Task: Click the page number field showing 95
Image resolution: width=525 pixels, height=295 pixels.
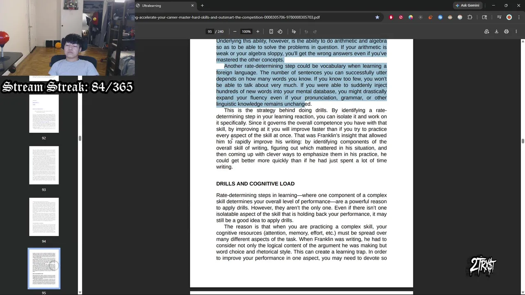Action: pyautogui.click(x=210, y=32)
